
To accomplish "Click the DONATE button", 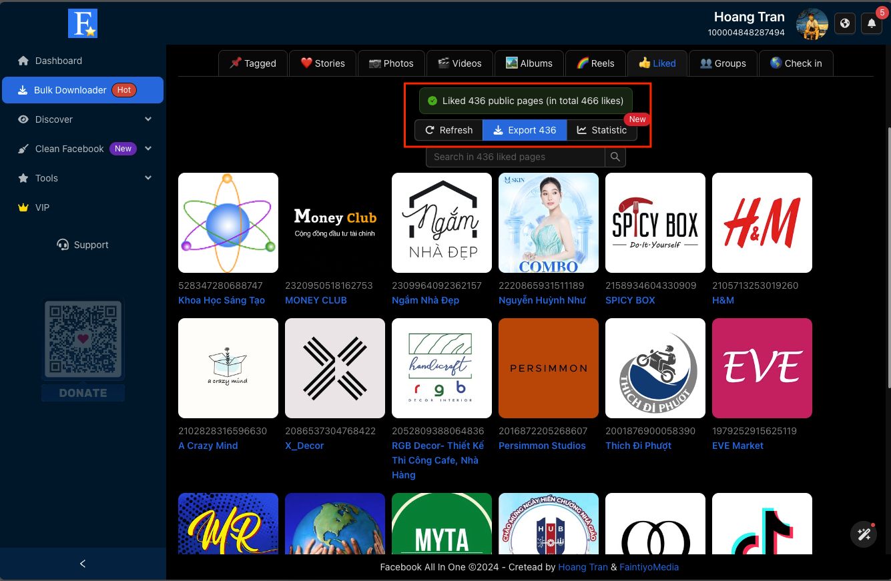I will (83, 393).
